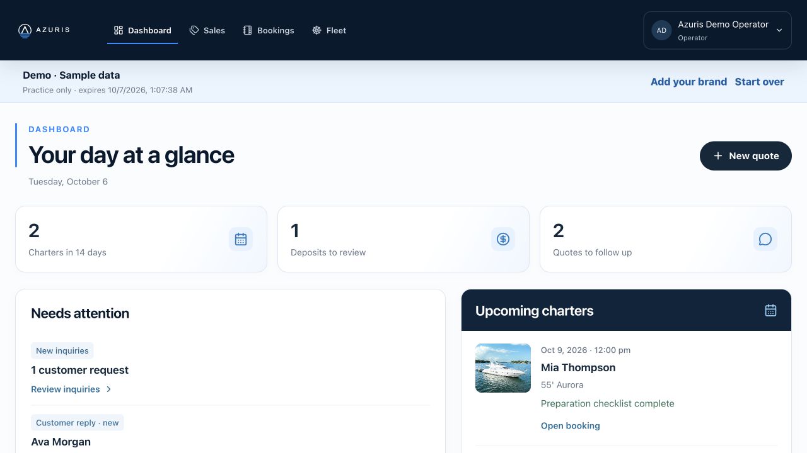This screenshot has width=807, height=453.
Task: Click the AD avatar circle
Action: (x=661, y=30)
